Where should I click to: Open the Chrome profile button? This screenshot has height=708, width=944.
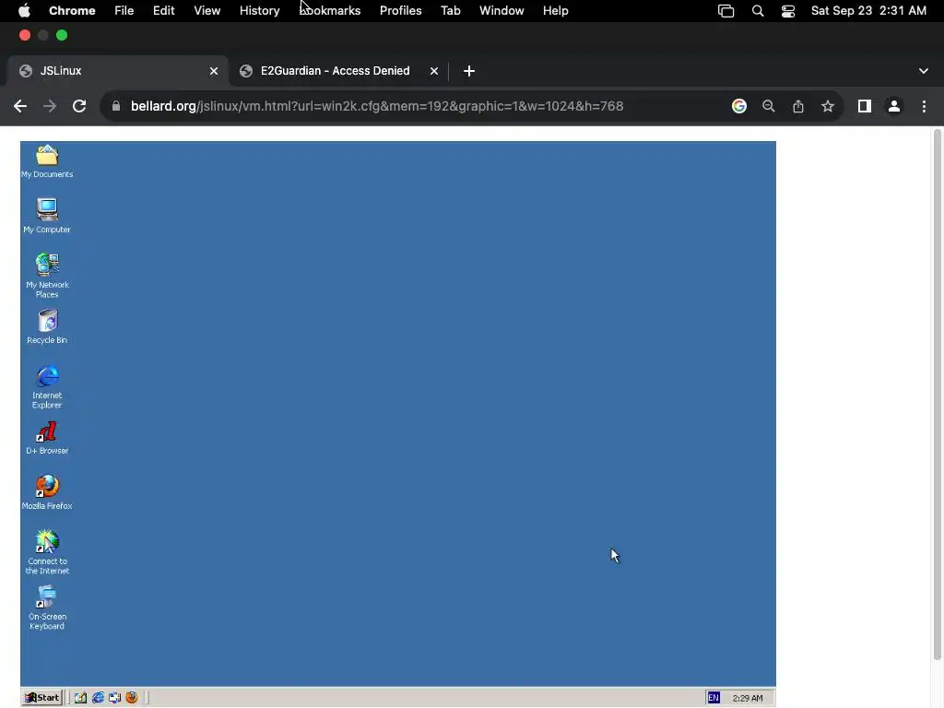point(894,107)
